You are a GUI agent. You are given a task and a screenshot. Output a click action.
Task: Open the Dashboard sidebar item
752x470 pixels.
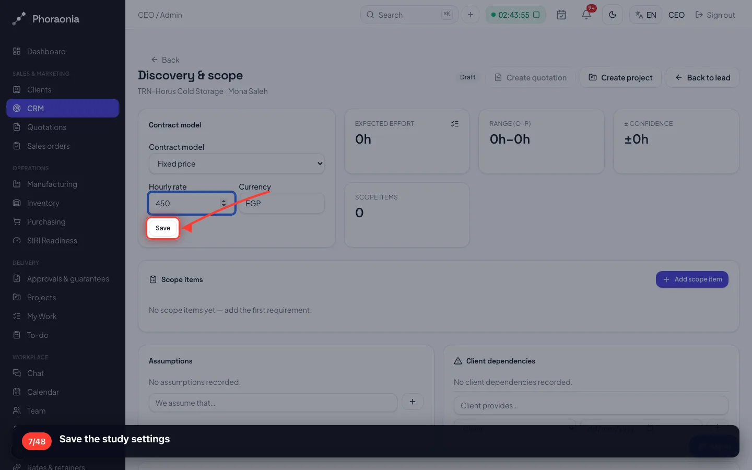pos(63,52)
